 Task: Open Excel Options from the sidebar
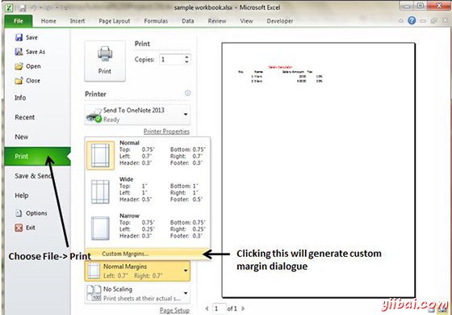[x=31, y=213]
